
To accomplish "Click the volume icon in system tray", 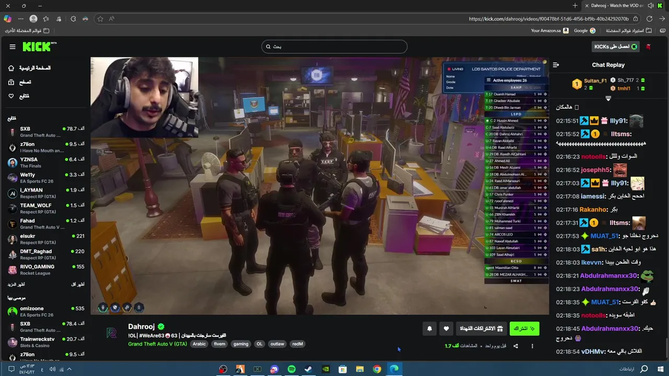I will click(52, 369).
